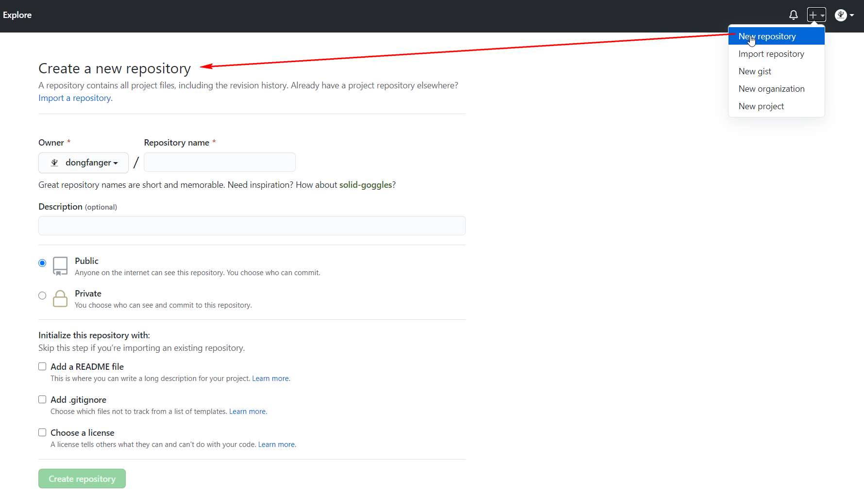Click the Add a README file label
864x494 pixels.
pos(87,367)
